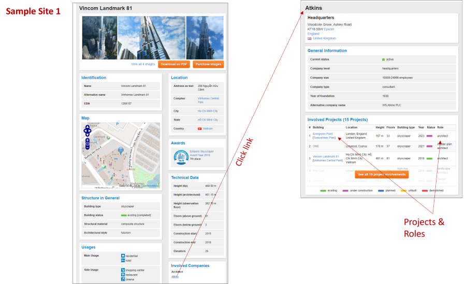Click See all 19 project involvements button
This screenshot has height=284, width=466.
tap(382, 175)
